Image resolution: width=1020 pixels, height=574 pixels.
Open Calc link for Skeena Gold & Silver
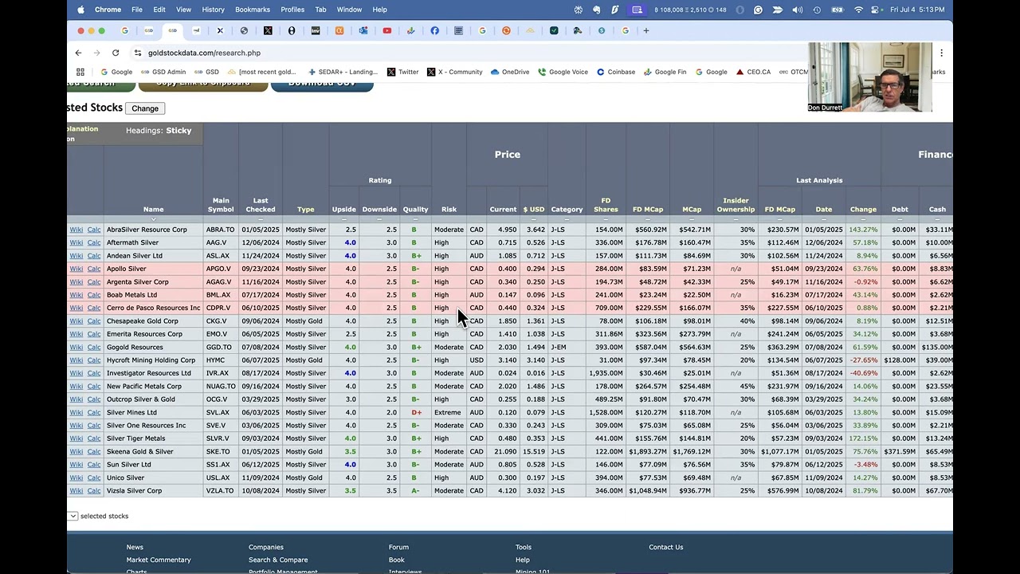coord(94,452)
